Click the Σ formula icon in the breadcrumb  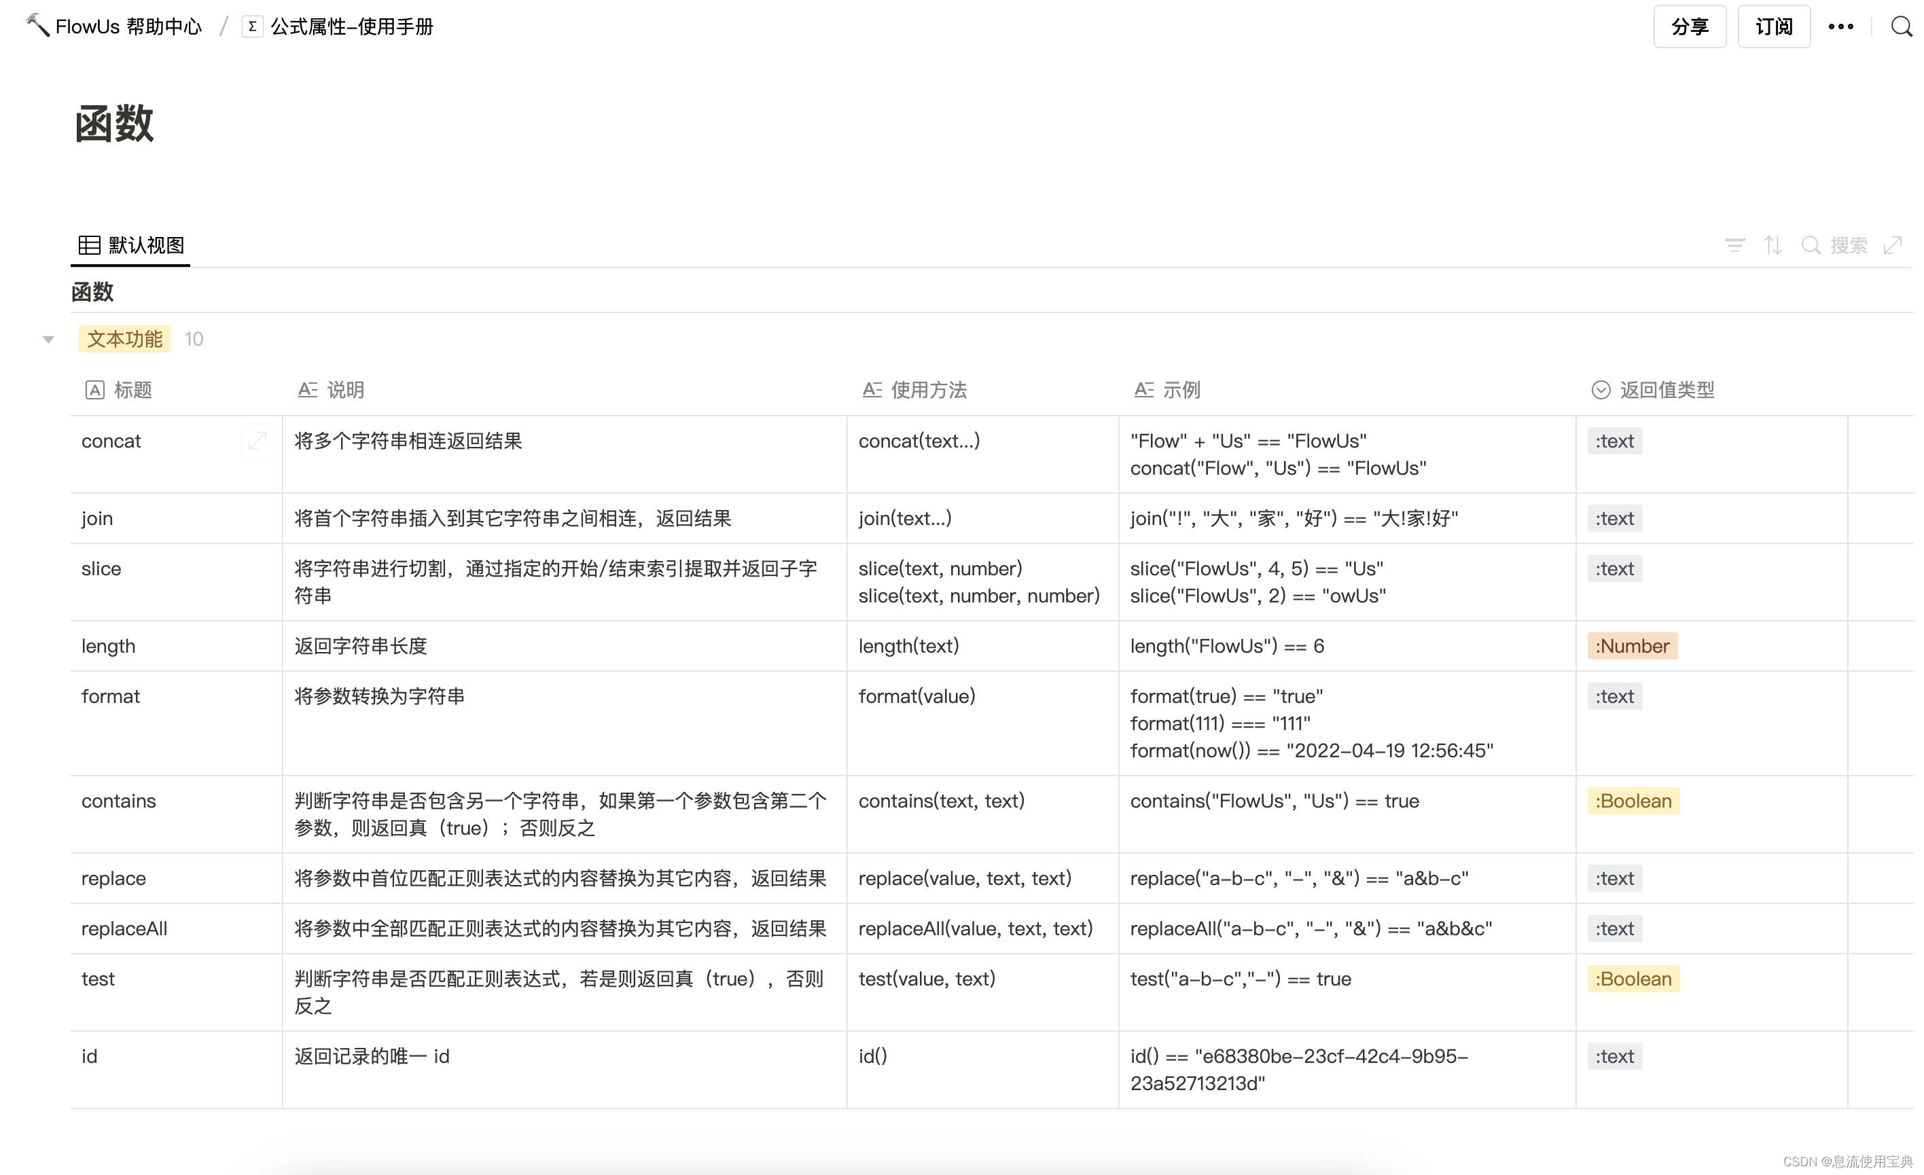click(x=251, y=26)
